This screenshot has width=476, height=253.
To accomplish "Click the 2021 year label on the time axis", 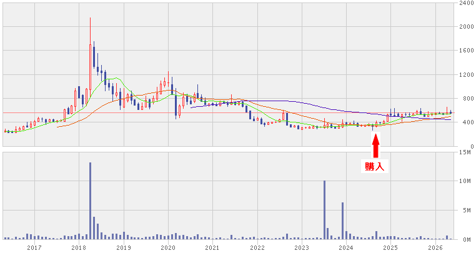I will 212,248.
